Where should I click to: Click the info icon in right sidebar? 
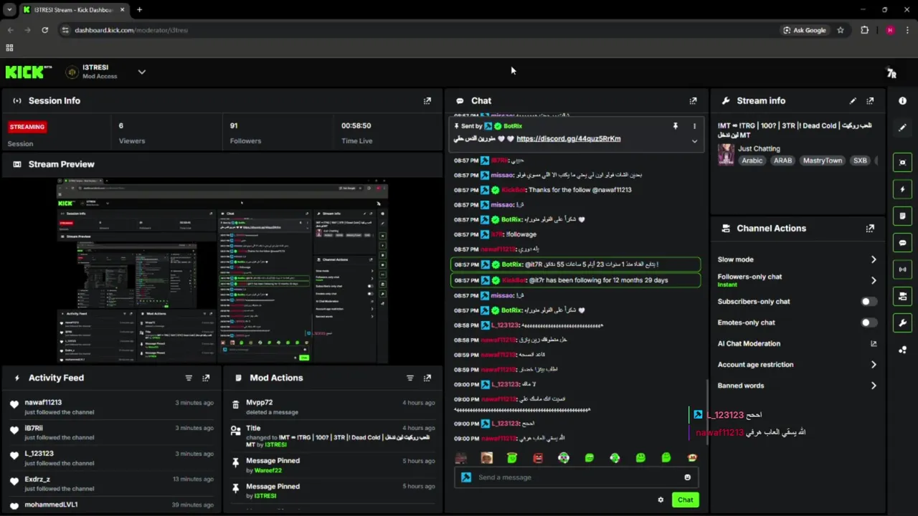[902, 101]
